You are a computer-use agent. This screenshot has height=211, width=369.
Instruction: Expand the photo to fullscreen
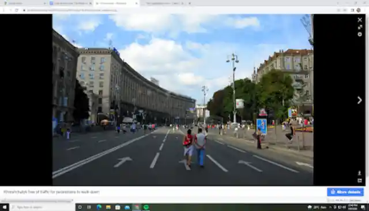point(360,27)
